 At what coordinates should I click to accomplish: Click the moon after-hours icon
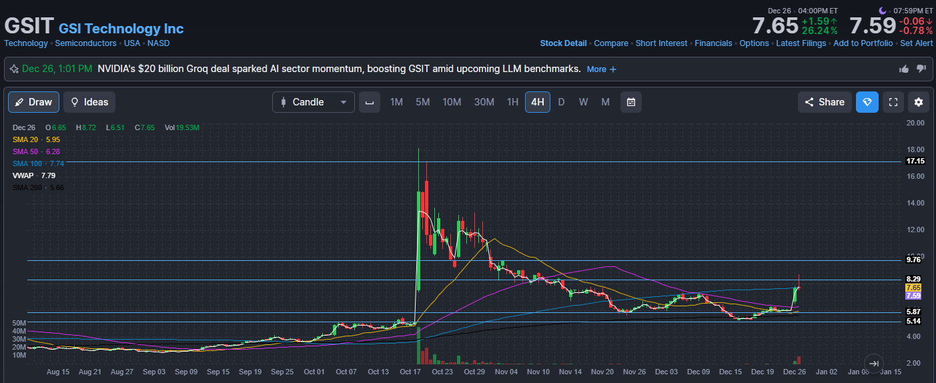click(x=883, y=10)
